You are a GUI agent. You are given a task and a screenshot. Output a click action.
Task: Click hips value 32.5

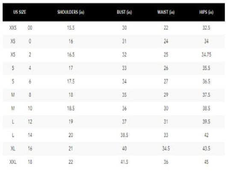pyautogui.click(x=206, y=28)
